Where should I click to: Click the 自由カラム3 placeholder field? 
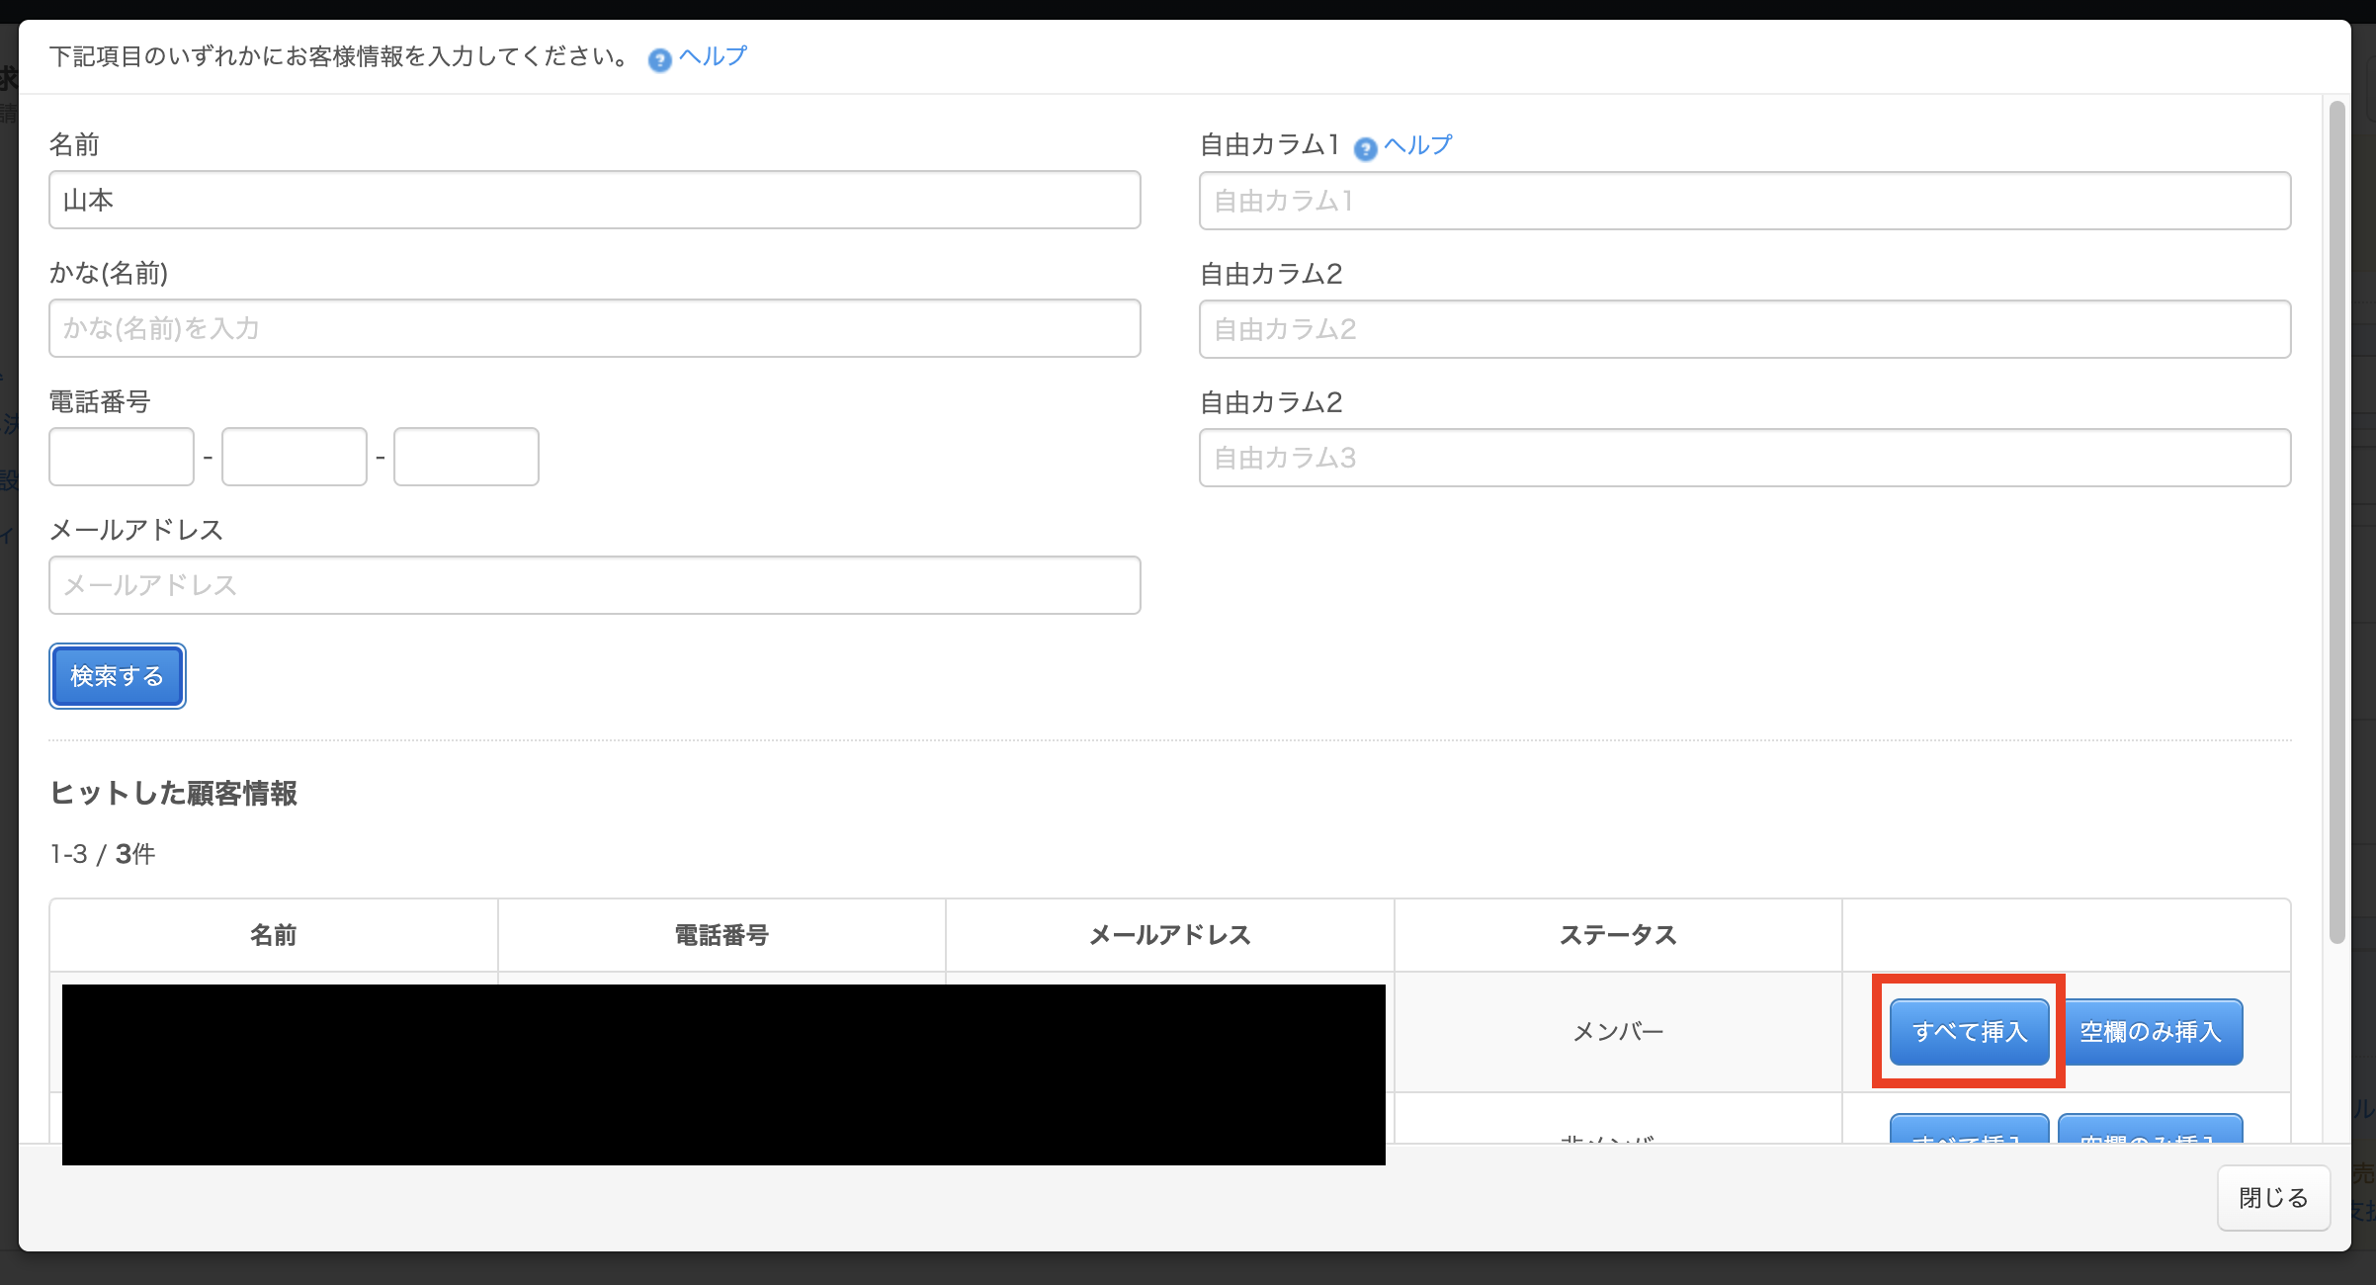1744,458
